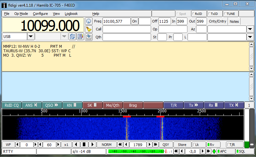Open the logbook icon beside refresh

pos(80,36)
